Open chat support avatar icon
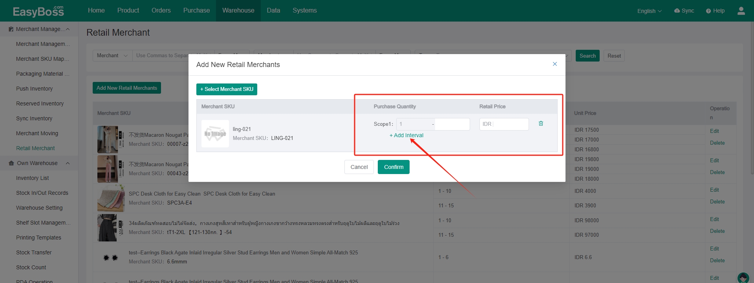This screenshot has width=754, height=283. (743, 278)
